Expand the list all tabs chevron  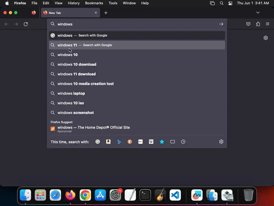(258, 13)
